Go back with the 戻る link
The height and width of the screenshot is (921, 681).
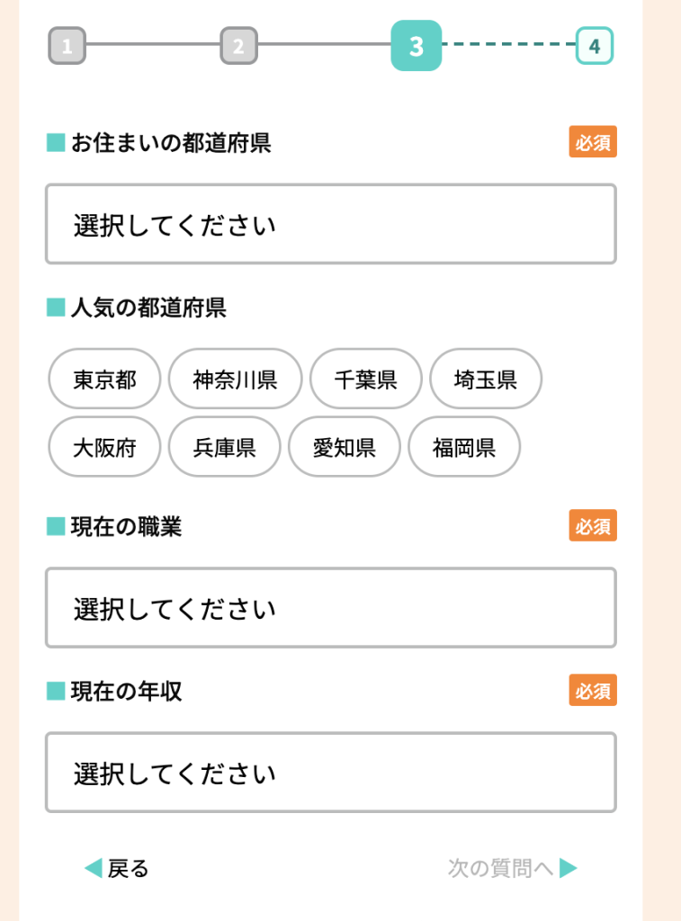tap(128, 868)
